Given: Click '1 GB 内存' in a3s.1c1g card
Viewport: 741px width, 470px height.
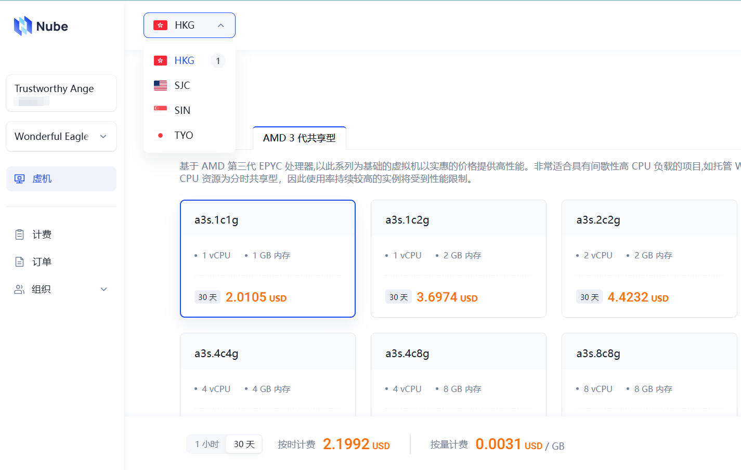Looking at the screenshot, I should click(x=271, y=255).
